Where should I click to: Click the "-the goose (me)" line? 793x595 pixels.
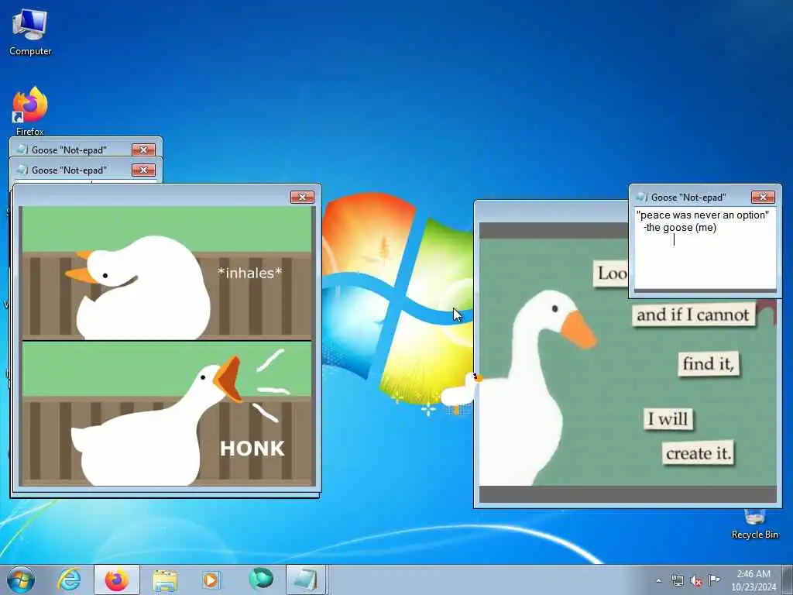[680, 228]
